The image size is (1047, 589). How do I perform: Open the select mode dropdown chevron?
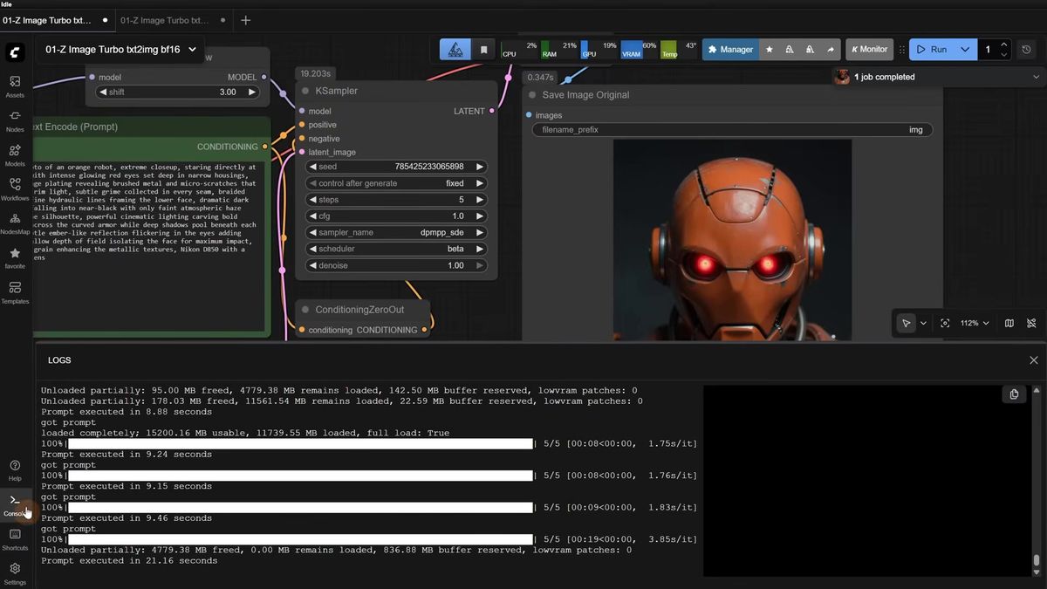point(923,323)
